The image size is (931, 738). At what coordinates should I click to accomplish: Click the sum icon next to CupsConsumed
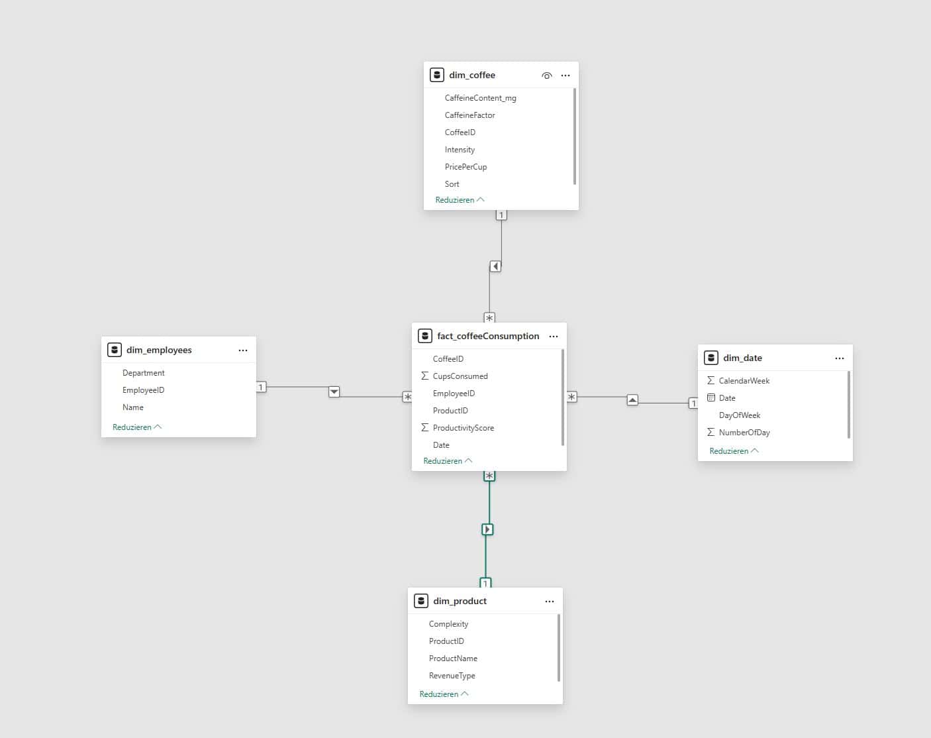[x=426, y=376]
